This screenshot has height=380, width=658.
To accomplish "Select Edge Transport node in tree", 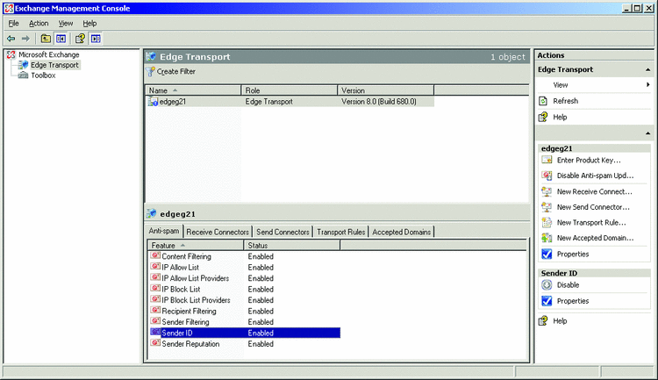I will point(54,65).
